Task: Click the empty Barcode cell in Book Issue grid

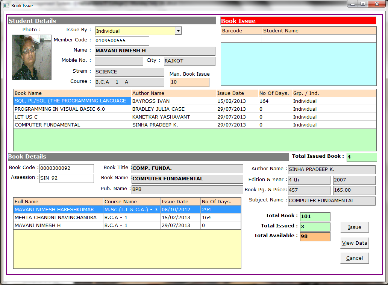Action: [241, 38]
